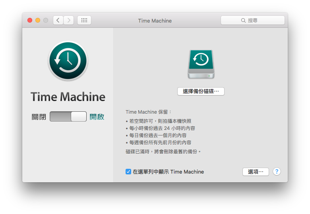Click the text 磁碟已滿時，將會刪除最舊的備份。
This screenshot has height=214, width=310.
pos(163,151)
